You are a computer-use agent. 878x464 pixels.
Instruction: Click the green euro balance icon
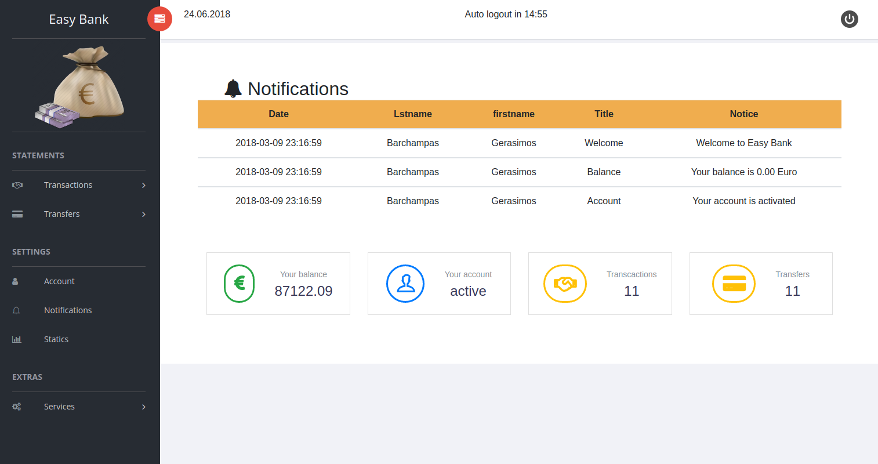coord(240,284)
